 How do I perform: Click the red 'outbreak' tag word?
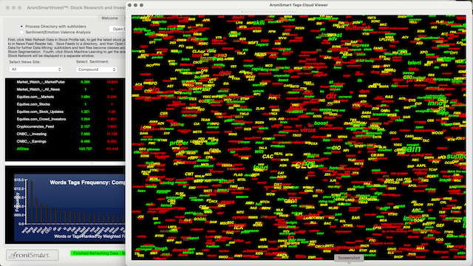pyautogui.click(x=358, y=28)
